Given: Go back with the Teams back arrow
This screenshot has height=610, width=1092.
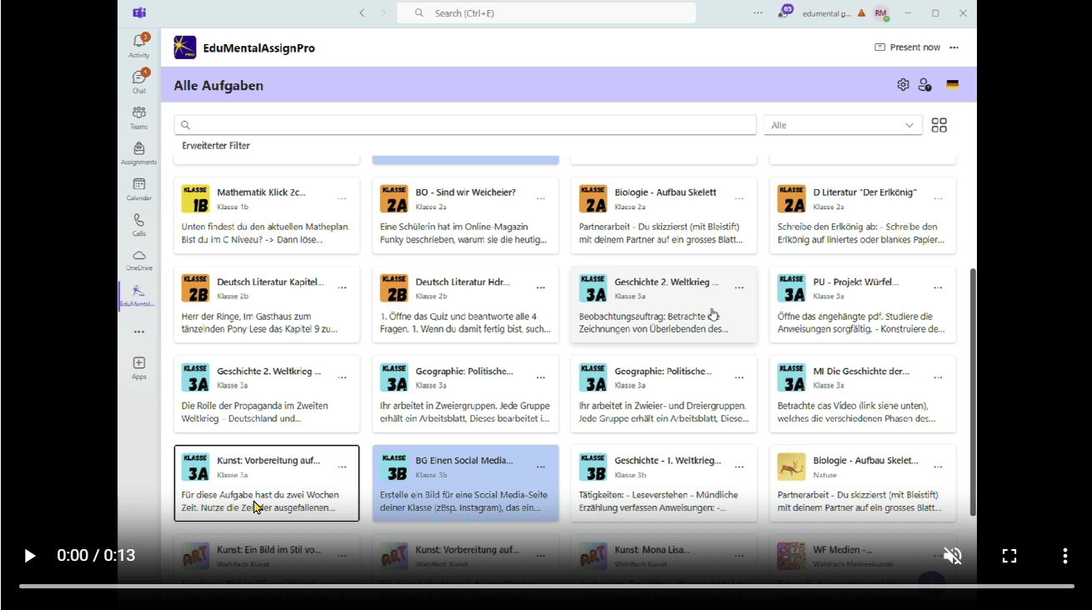Looking at the screenshot, I should (x=362, y=12).
